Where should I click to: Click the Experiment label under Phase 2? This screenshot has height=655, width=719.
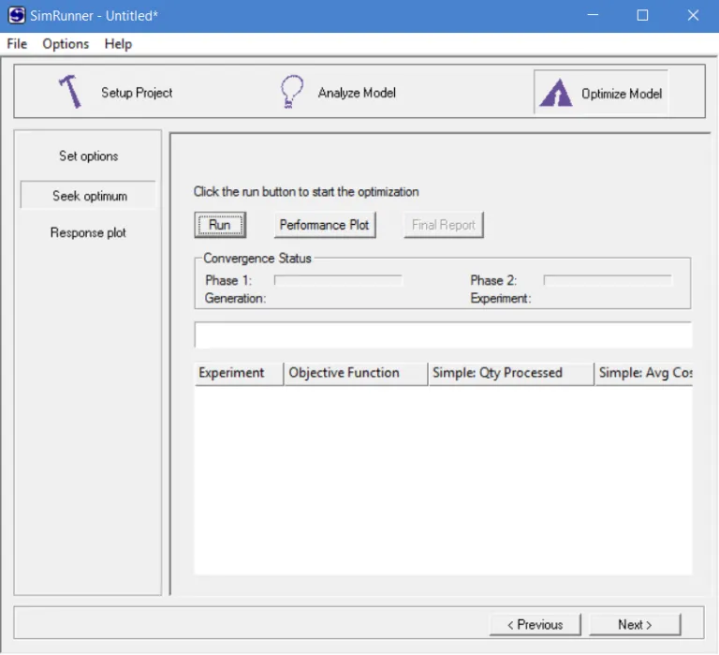pos(500,298)
